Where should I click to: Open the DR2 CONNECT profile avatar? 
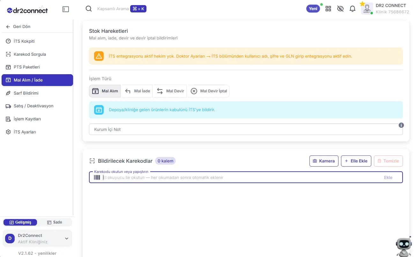[367, 9]
